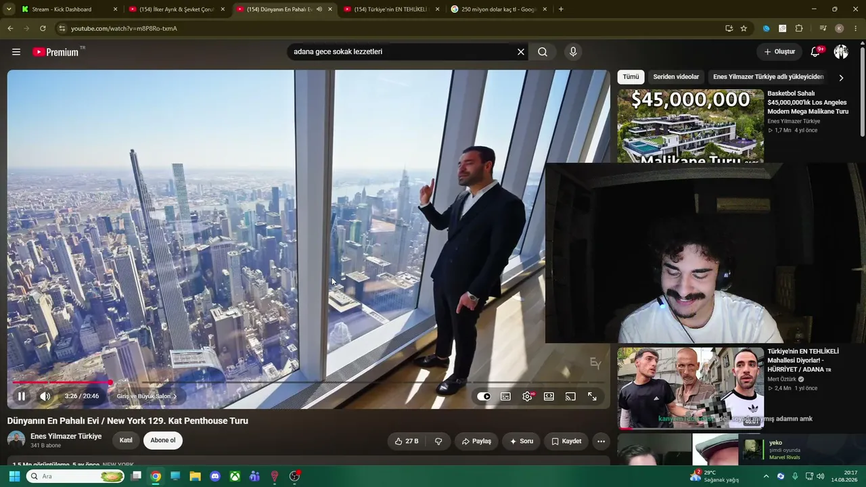
Task: Switch to theater mode
Action: (x=549, y=396)
